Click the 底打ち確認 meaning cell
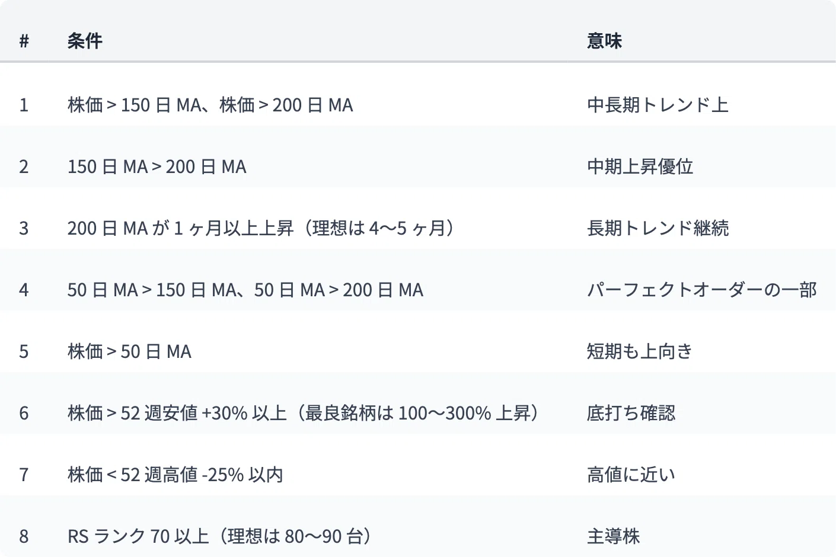Viewport: 836px width, 557px height. pos(631,413)
